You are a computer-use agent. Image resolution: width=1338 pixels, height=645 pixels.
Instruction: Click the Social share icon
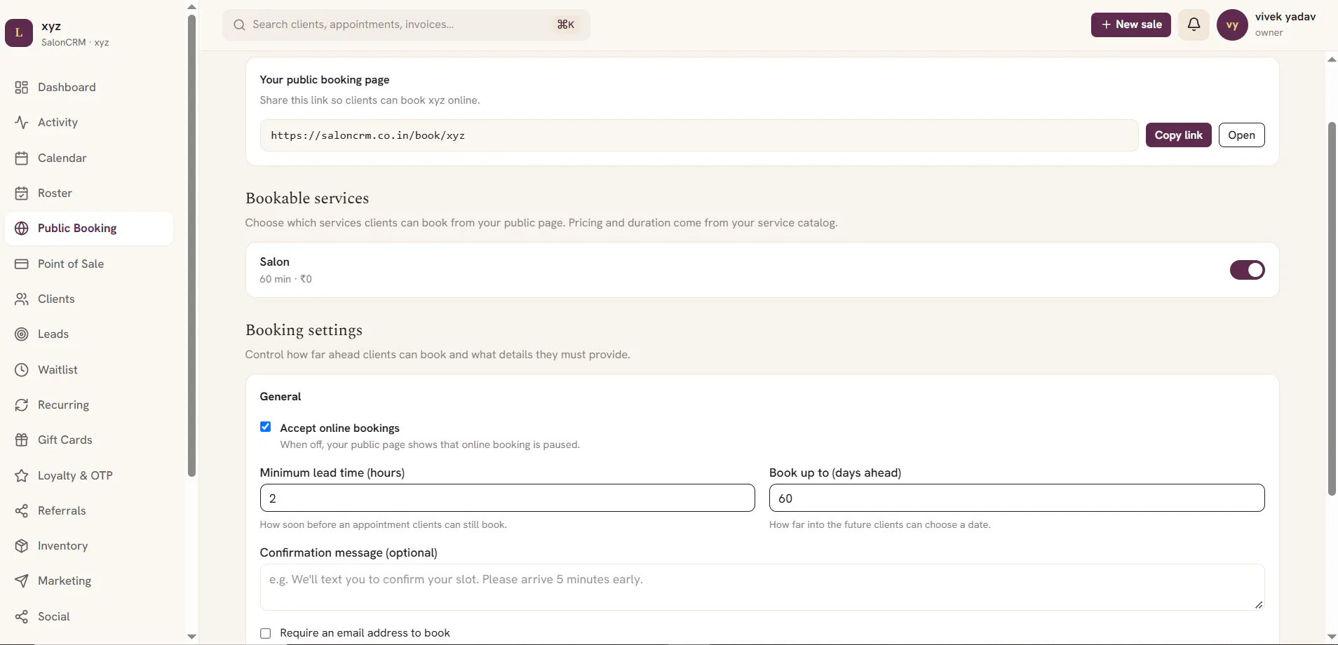tap(22, 616)
